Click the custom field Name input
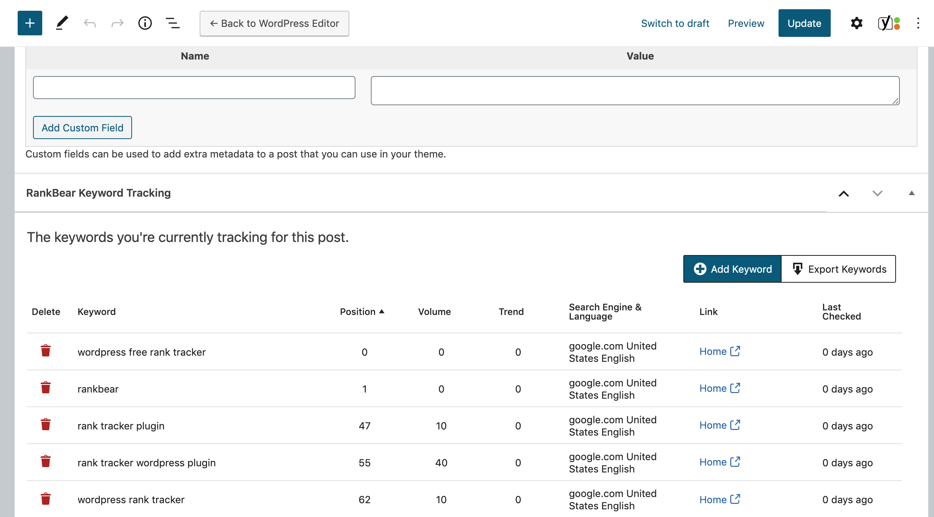 194,88
